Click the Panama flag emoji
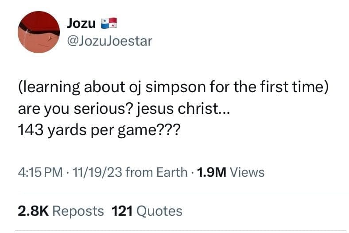 click(109, 23)
